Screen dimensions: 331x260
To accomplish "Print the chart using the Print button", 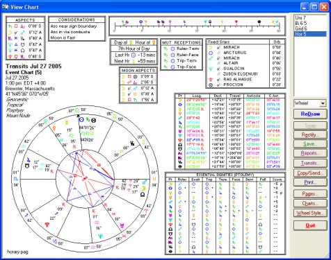I will (310, 182).
